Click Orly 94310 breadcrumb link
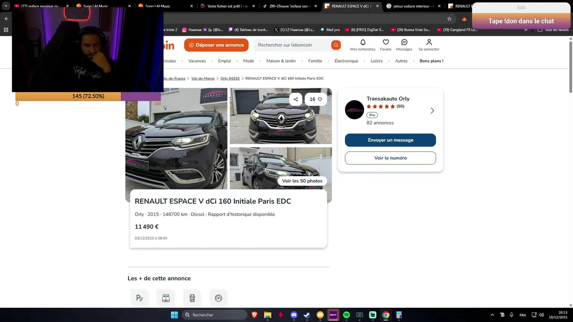 point(230,78)
